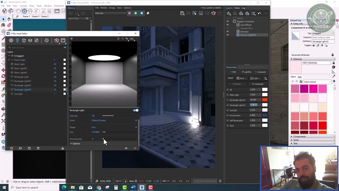The width and height of the screenshot is (339, 191).
Task: Toggle Self Illumination checkbox in LightMix
Action: click(x=228, y=120)
